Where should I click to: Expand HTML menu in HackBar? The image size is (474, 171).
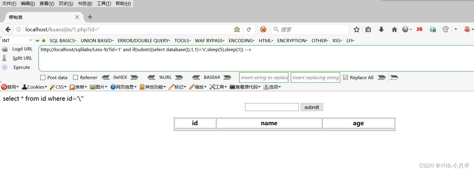pyautogui.click(x=266, y=41)
